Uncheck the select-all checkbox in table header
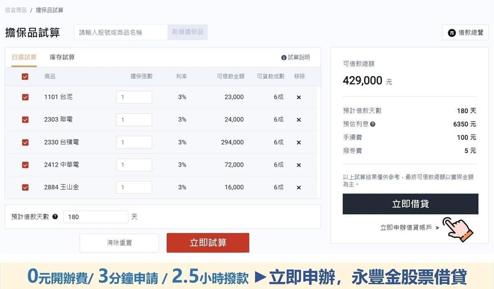This screenshot has height=289, width=494. [x=25, y=77]
